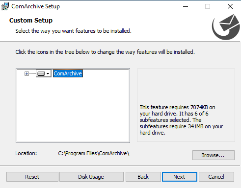Click the Reset button

pyautogui.click(x=32, y=177)
